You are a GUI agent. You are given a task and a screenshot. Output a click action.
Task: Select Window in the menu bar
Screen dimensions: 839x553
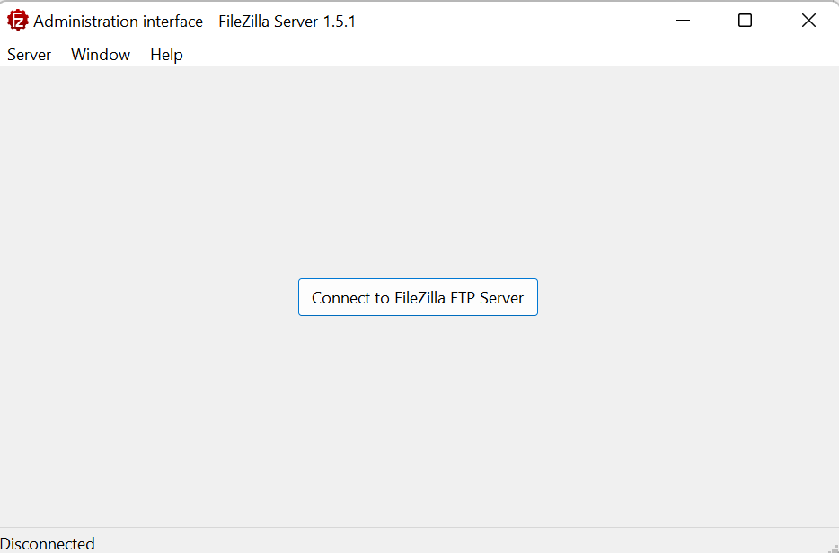pos(101,55)
